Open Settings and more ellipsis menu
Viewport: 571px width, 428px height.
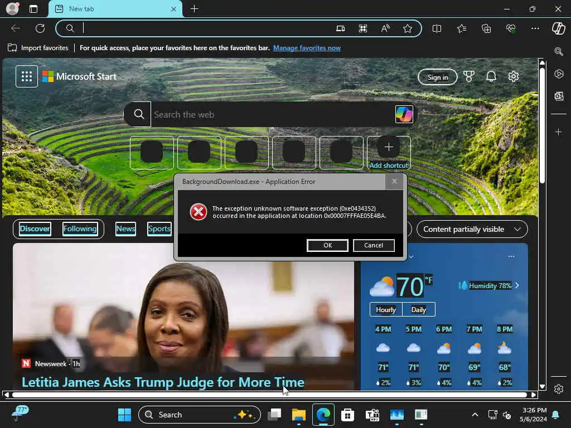click(x=535, y=28)
